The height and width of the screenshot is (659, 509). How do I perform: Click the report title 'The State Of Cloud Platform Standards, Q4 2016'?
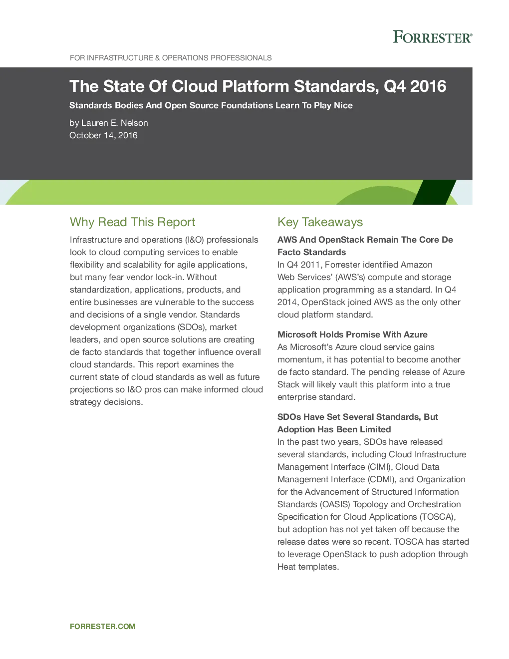point(257,86)
